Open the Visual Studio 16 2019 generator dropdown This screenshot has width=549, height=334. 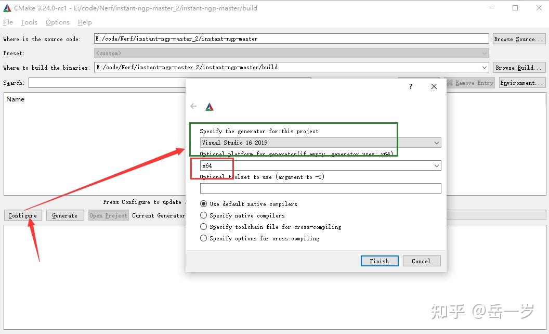(x=437, y=142)
